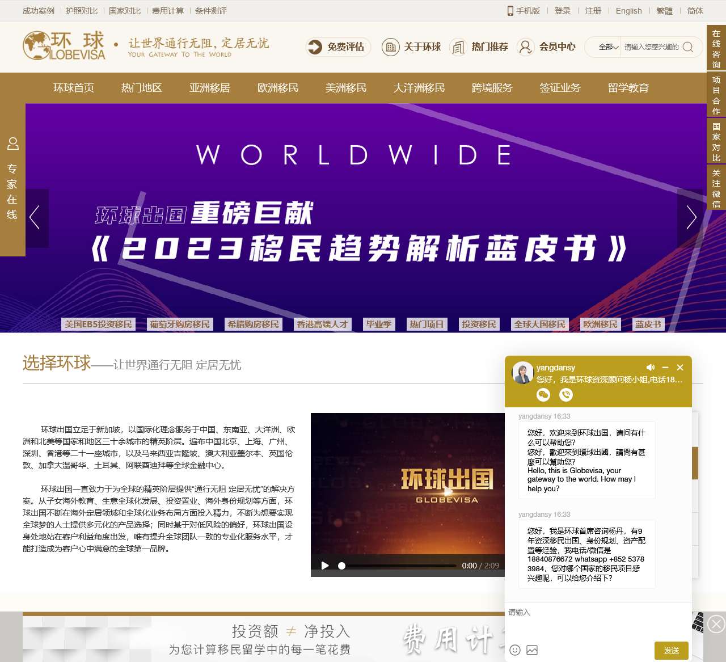The image size is (726, 662).
Task: Open 条件测评 top link
Action: (x=211, y=11)
